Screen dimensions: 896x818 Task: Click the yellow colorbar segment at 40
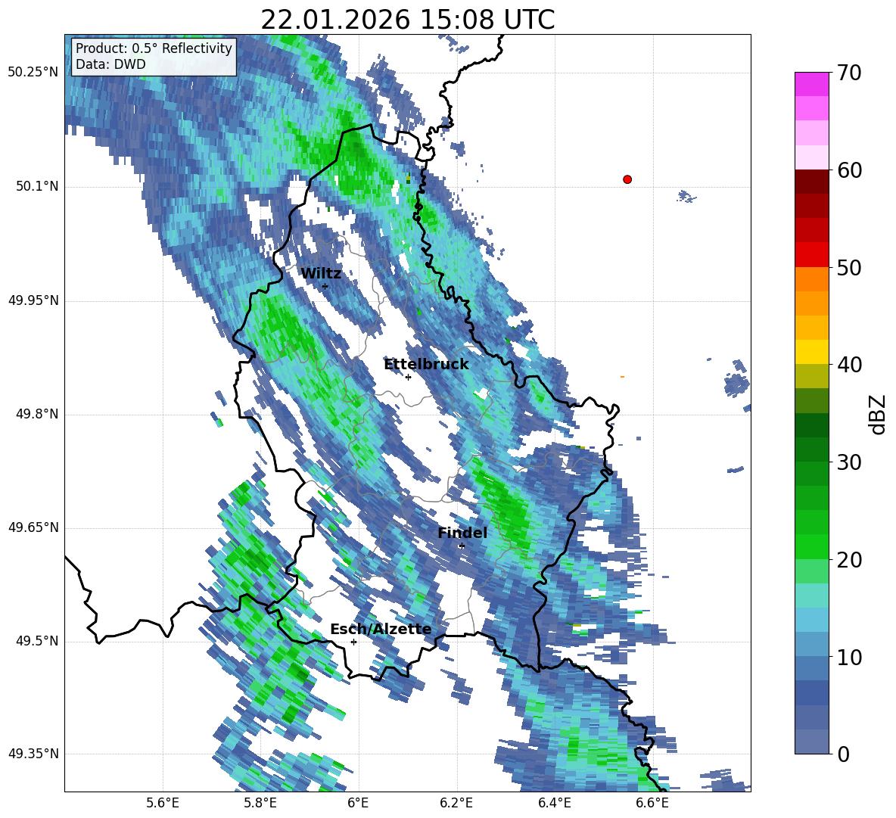(811, 352)
